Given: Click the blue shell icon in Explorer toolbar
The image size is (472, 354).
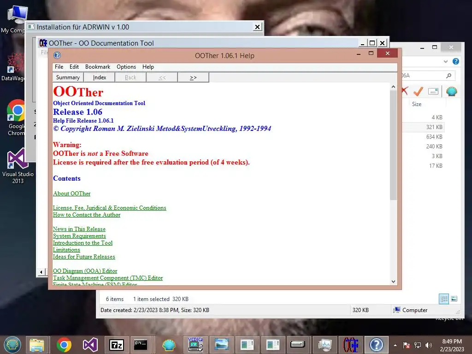Looking at the screenshot, I should (x=452, y=91).
